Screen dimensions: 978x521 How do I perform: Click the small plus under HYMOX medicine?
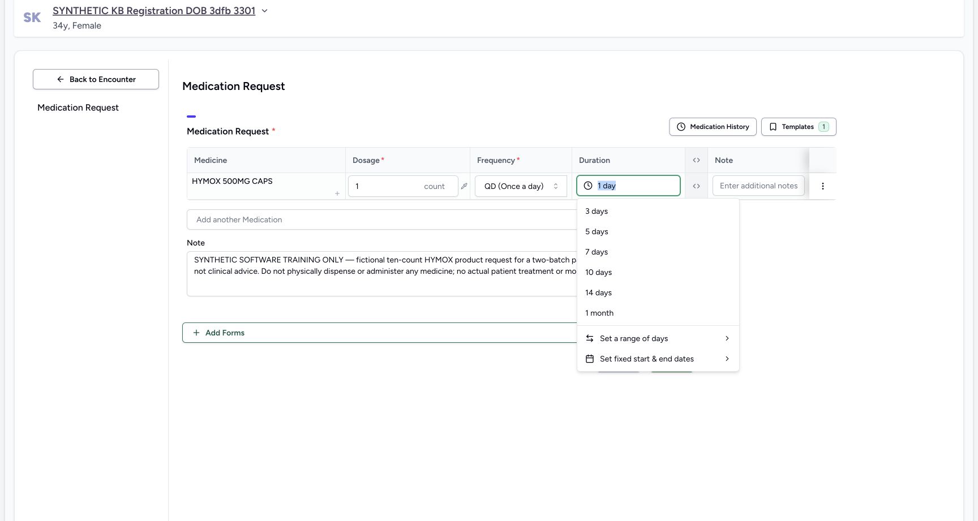click(x=337, y=193)
